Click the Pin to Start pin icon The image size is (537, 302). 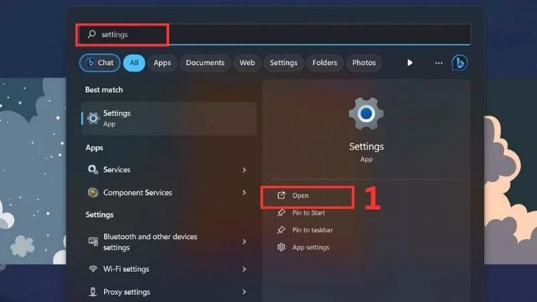tap(281, 213)
